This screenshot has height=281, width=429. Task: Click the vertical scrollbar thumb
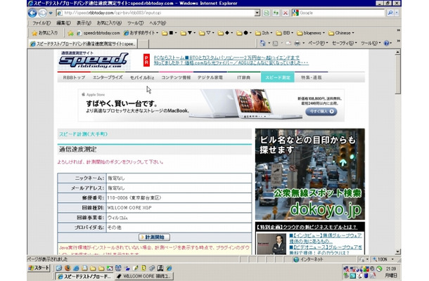[x=398, y=75]
